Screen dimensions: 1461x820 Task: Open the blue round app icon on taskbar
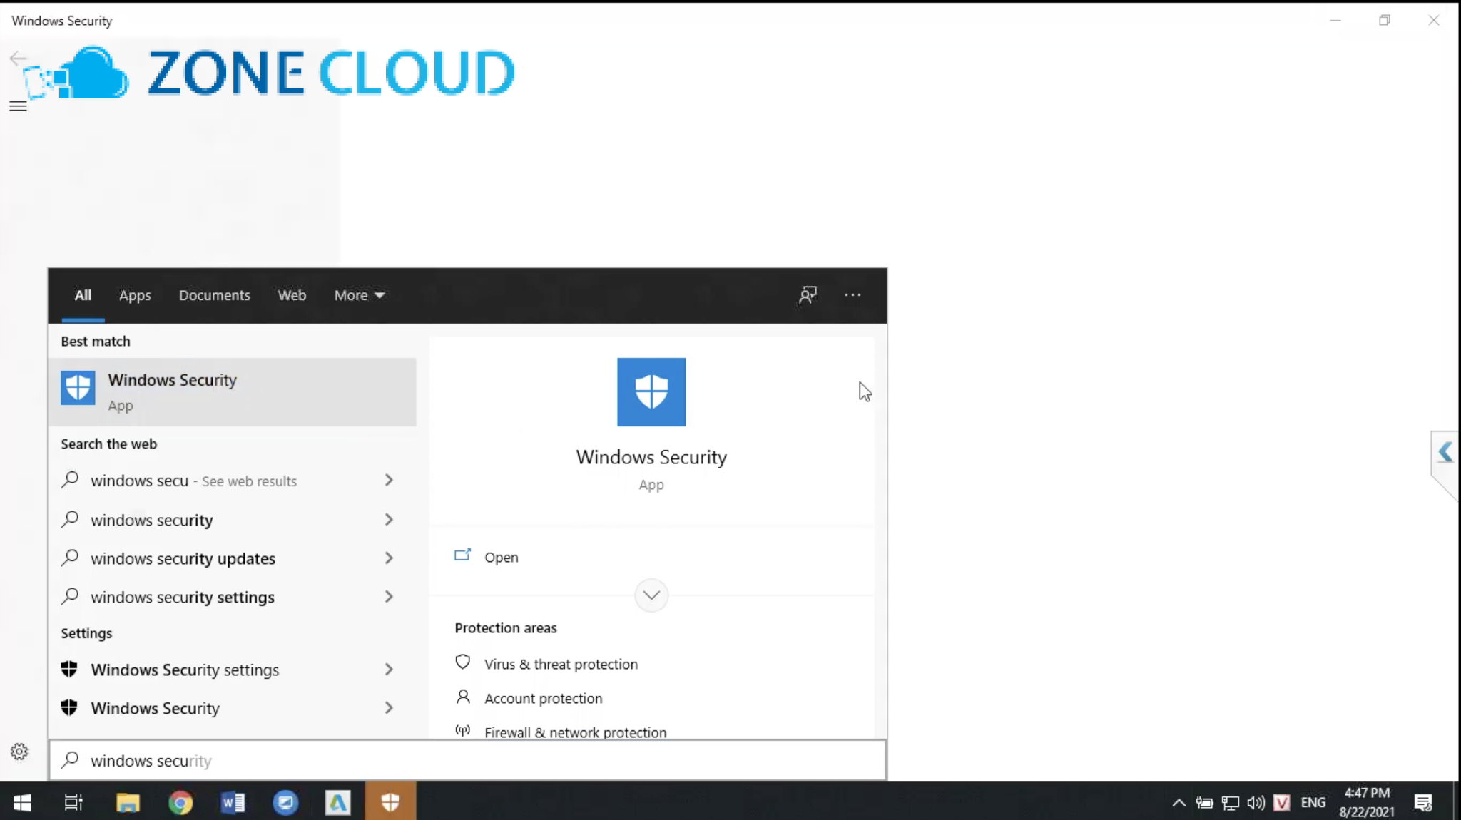click(x=285, y=802)
